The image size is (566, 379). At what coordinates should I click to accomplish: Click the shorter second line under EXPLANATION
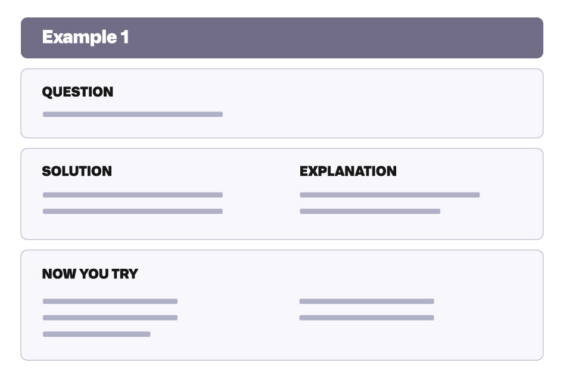tap(370, 211)
